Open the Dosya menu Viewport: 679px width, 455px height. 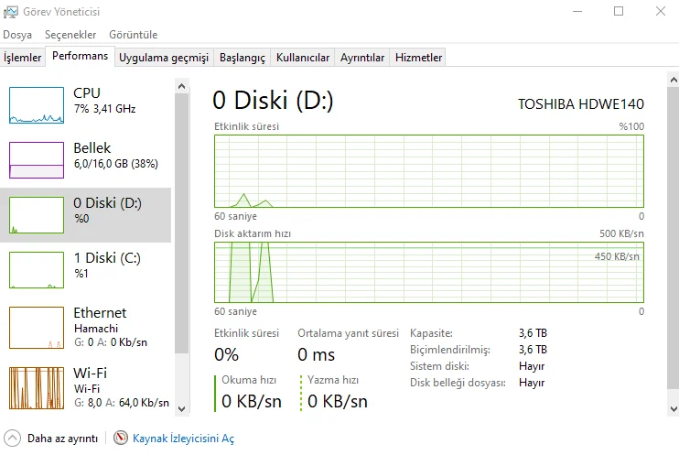coord(17,35)
